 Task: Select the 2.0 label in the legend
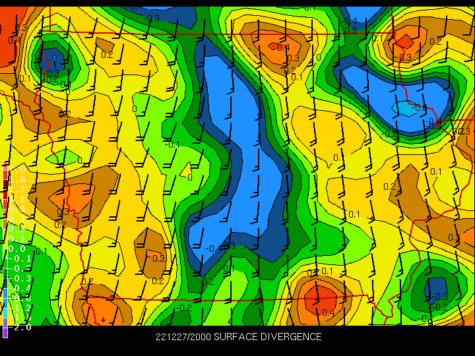point(17,169)
